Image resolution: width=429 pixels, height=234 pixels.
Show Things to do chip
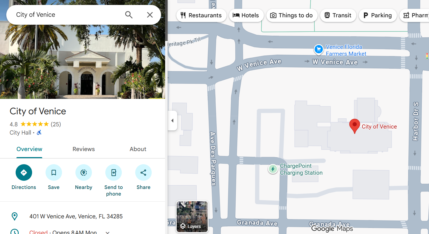pos(292,15)
